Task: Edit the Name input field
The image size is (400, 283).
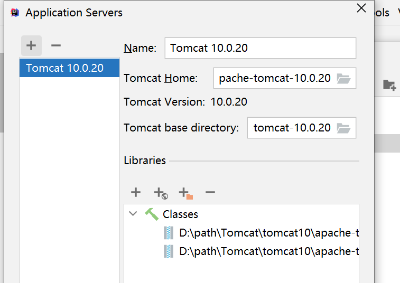Action: click(260, 48)
